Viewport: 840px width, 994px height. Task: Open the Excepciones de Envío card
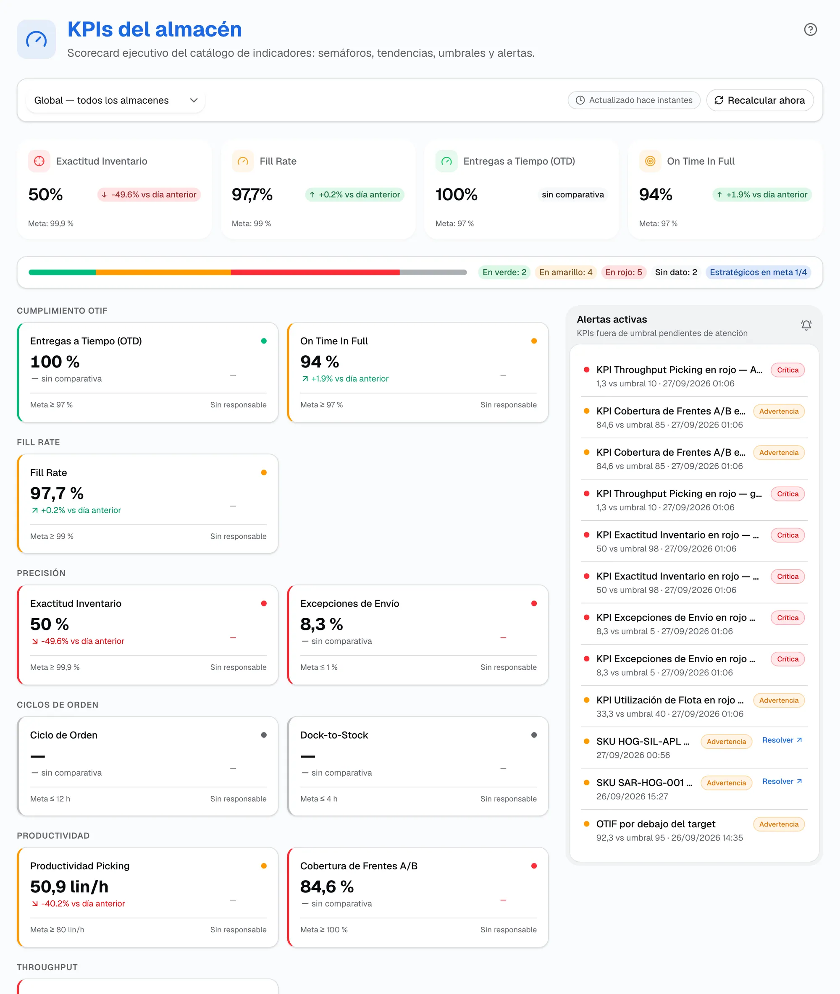[x=417, y=635]
